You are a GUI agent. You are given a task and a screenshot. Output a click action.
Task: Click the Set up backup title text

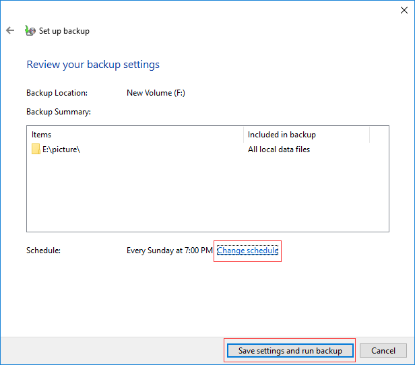[64, 31]
